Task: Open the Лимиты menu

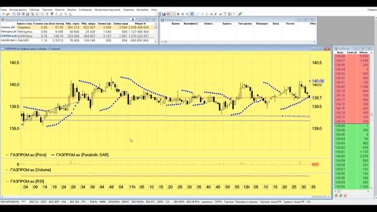Action: click(71, 10)
